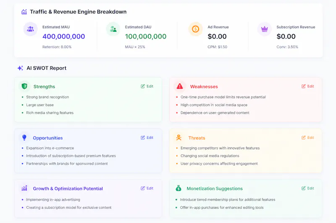
Task: Click the Estimated DAU person icon
Action: (x=113, y=29)
